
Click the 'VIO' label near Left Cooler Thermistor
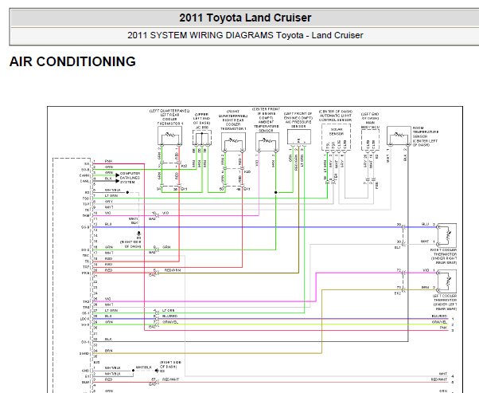(x=426, y=270)
